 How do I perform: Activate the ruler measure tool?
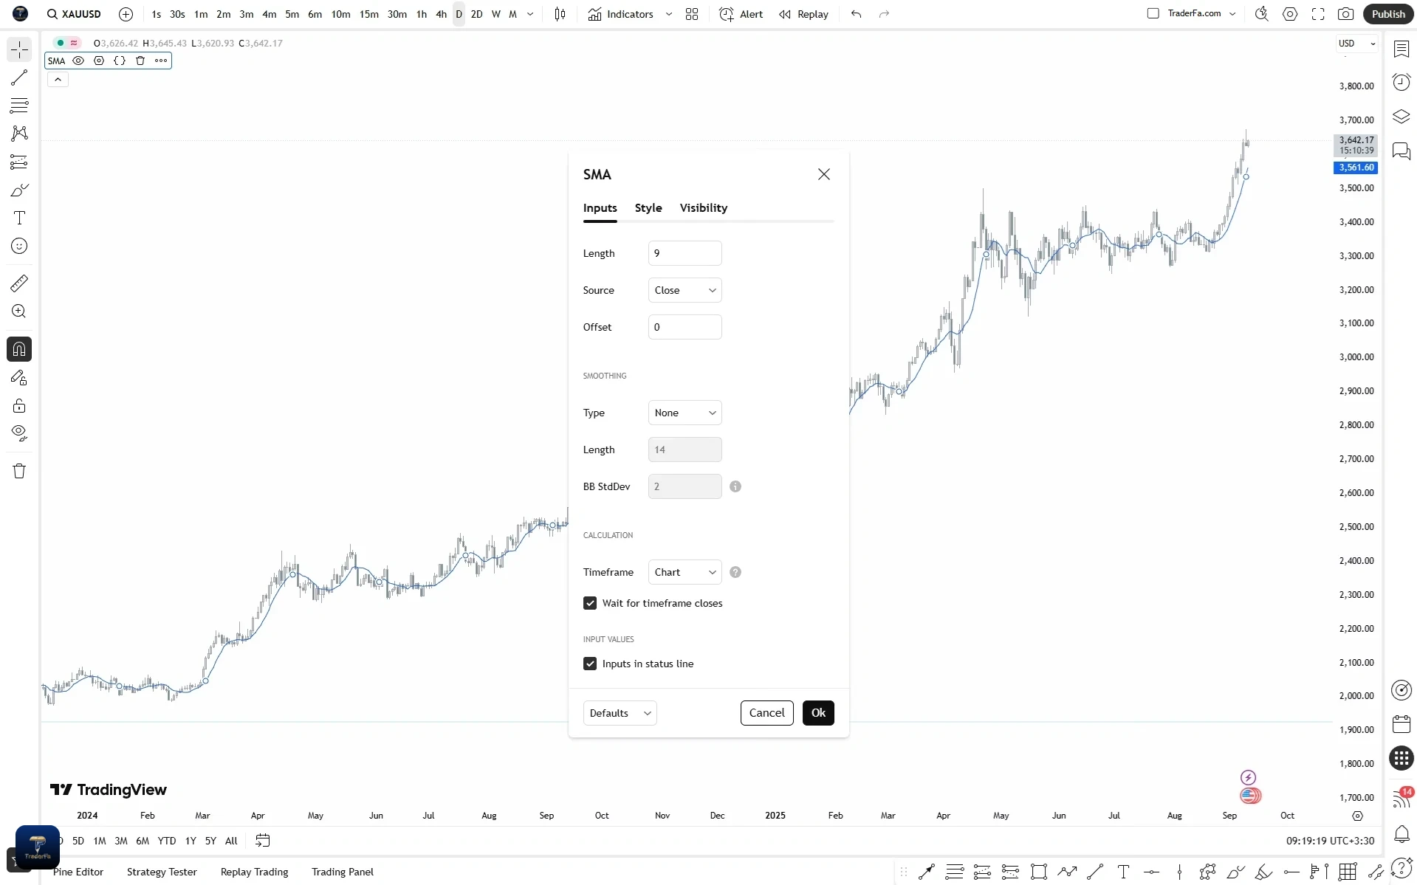pos(19,283)
